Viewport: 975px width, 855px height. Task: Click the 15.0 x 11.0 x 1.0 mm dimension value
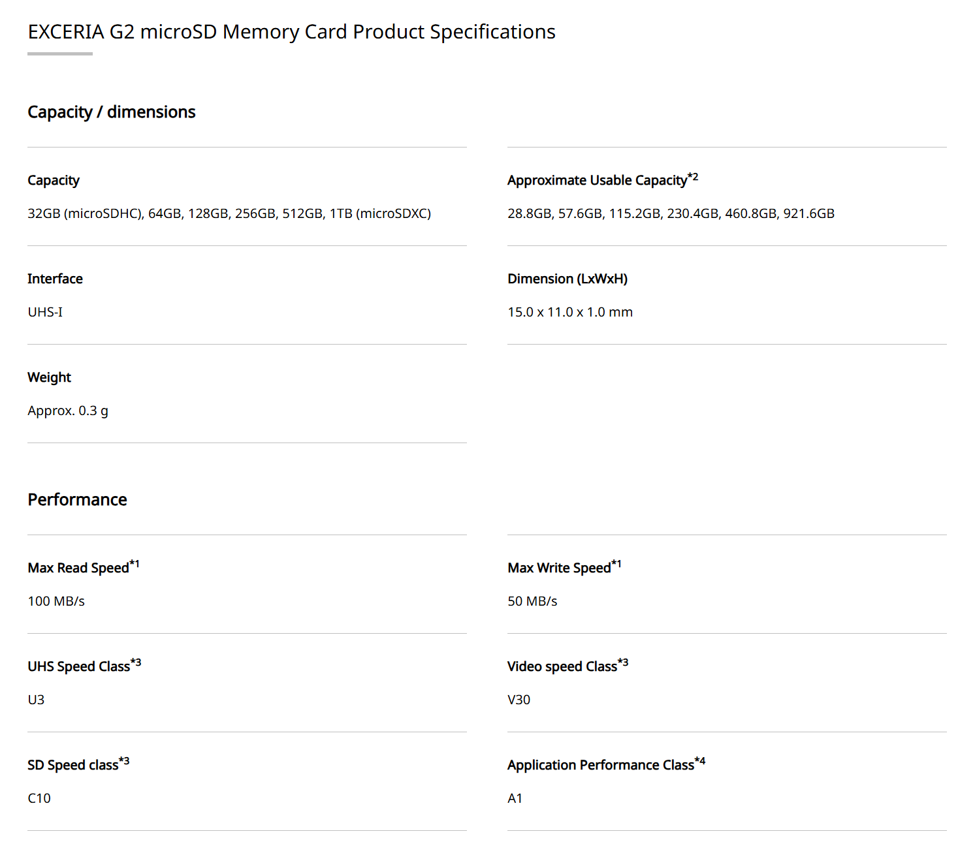(570, 312)
